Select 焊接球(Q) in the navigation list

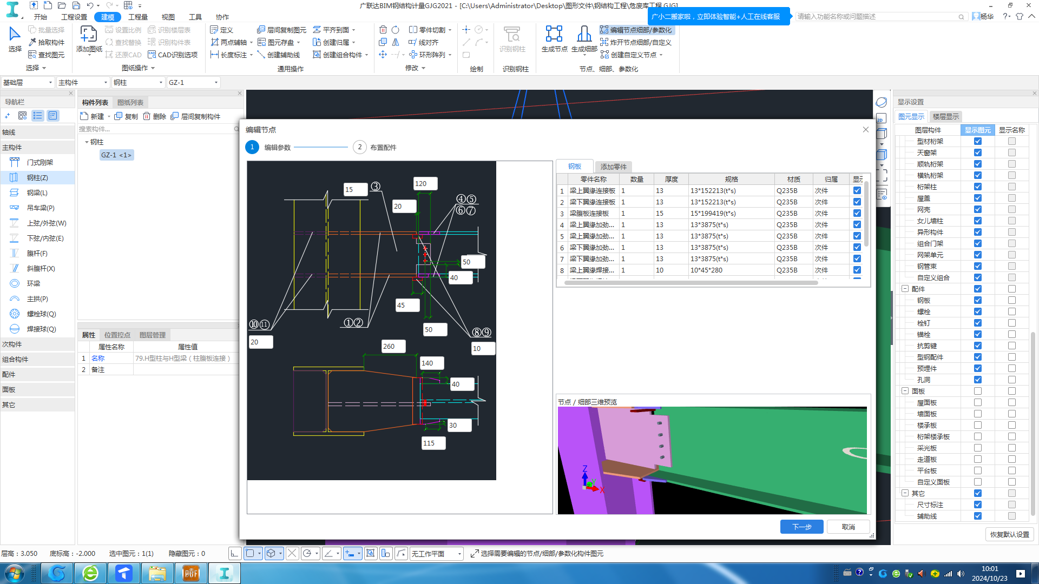[37, 329]
